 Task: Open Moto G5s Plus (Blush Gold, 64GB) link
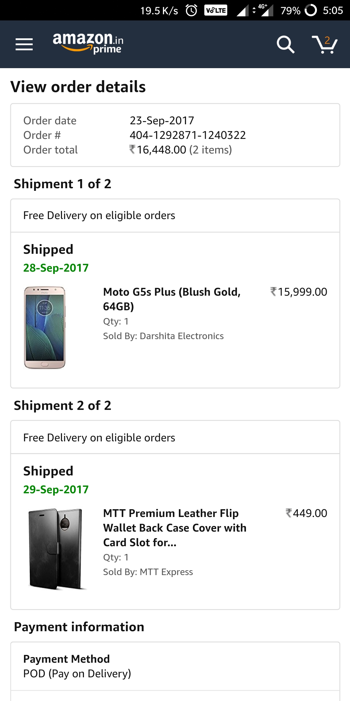[172, 299]
